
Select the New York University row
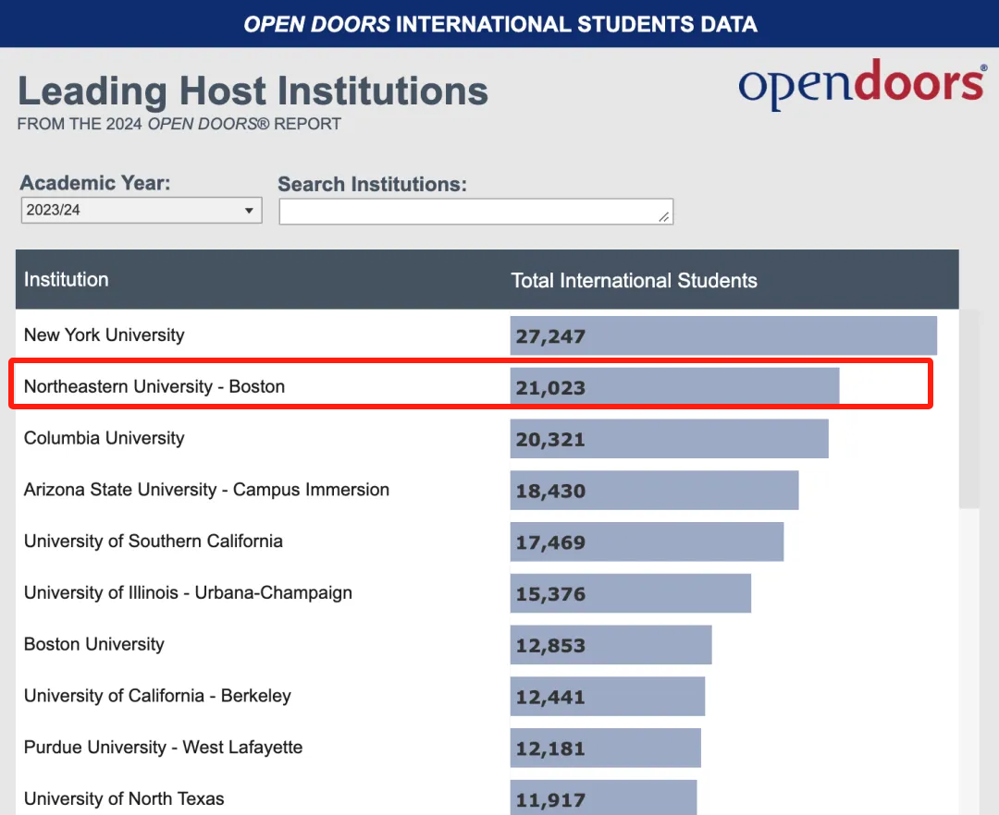tap(487, 335)
